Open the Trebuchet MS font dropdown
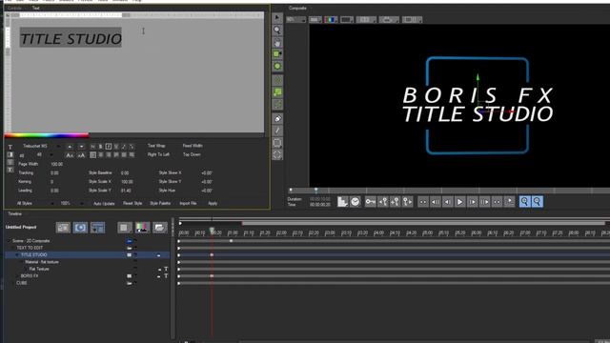The image size is (610, 343). [x=58, y=146]
